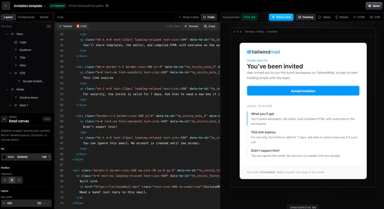
Task: Click the Good to know text layer icon
Action: [x=16, y=98]
